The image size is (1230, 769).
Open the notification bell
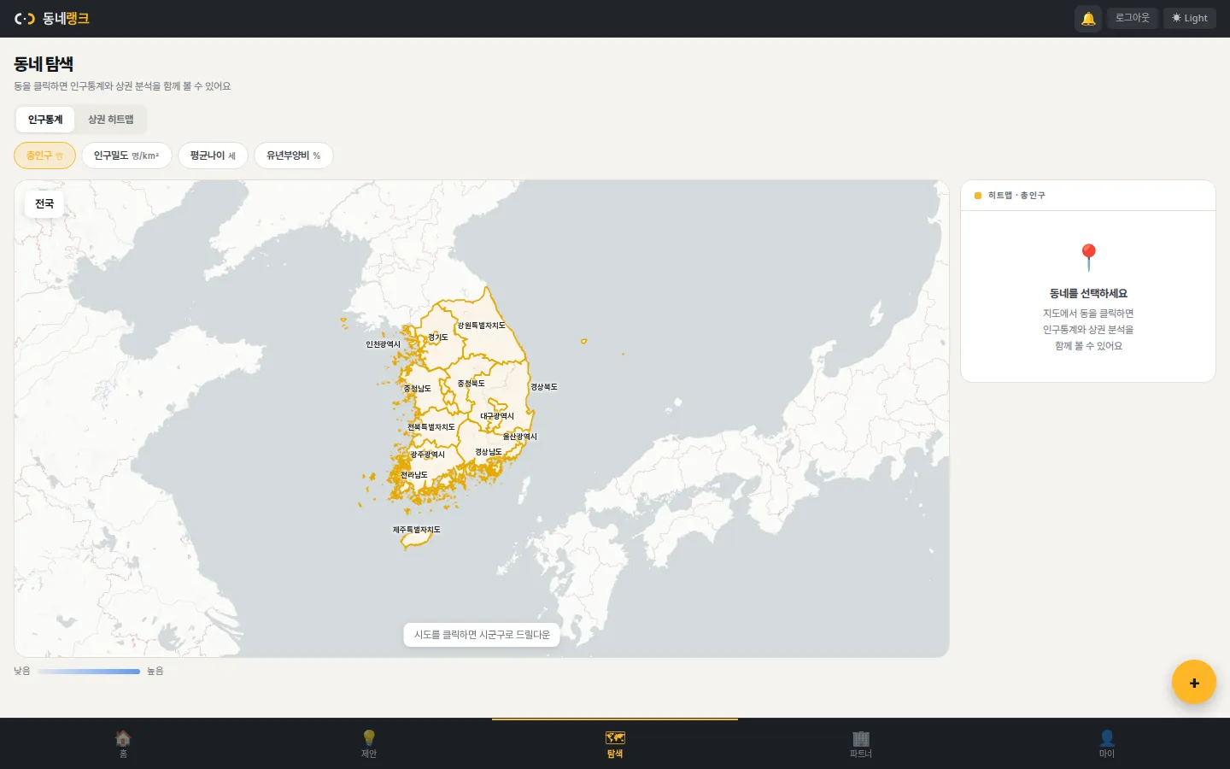pyautogui.click(x=1087, y=18)
